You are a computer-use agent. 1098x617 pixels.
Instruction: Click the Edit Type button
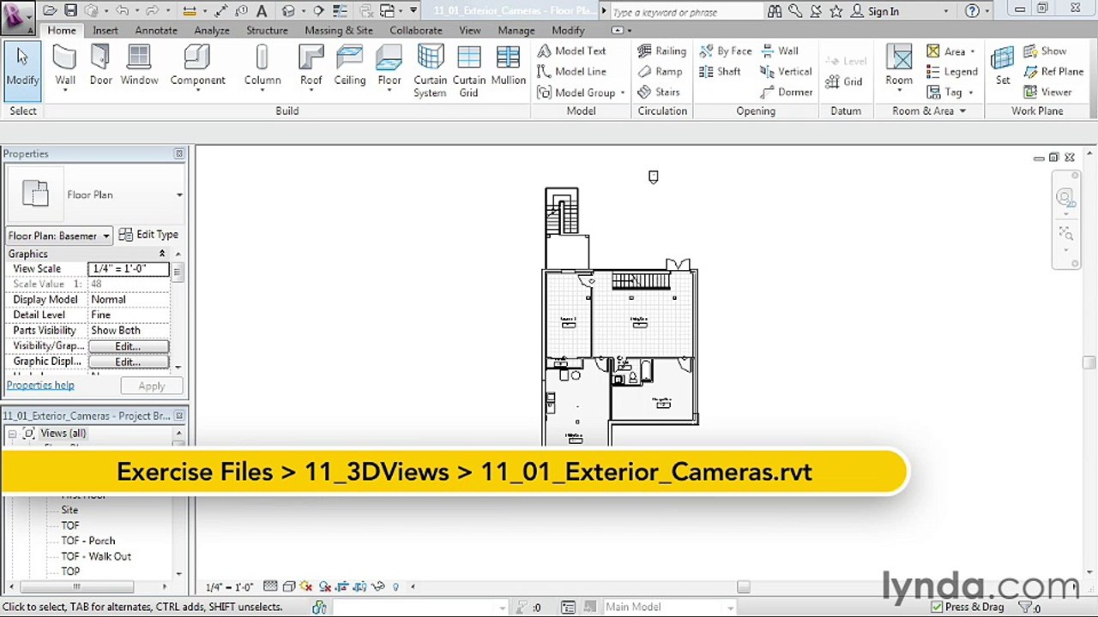[x=148, y=235]
